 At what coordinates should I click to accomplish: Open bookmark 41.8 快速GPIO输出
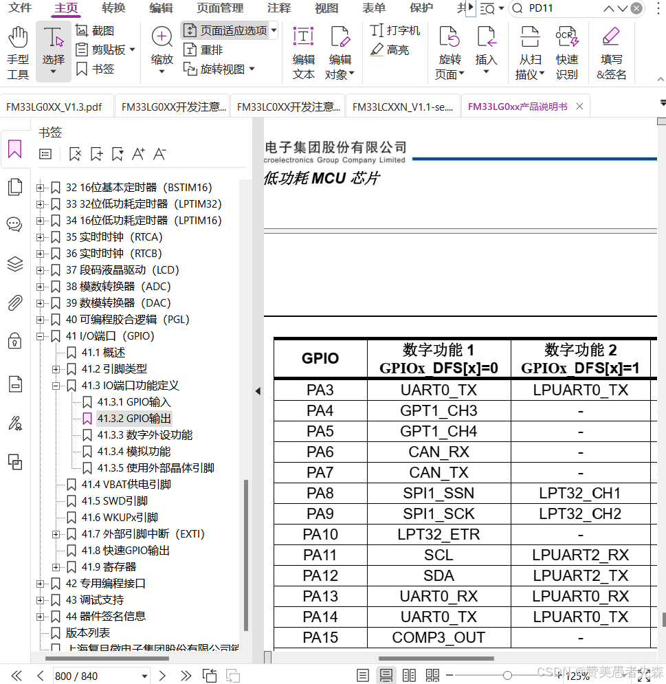pyautogui.click(x=126, y=551)
